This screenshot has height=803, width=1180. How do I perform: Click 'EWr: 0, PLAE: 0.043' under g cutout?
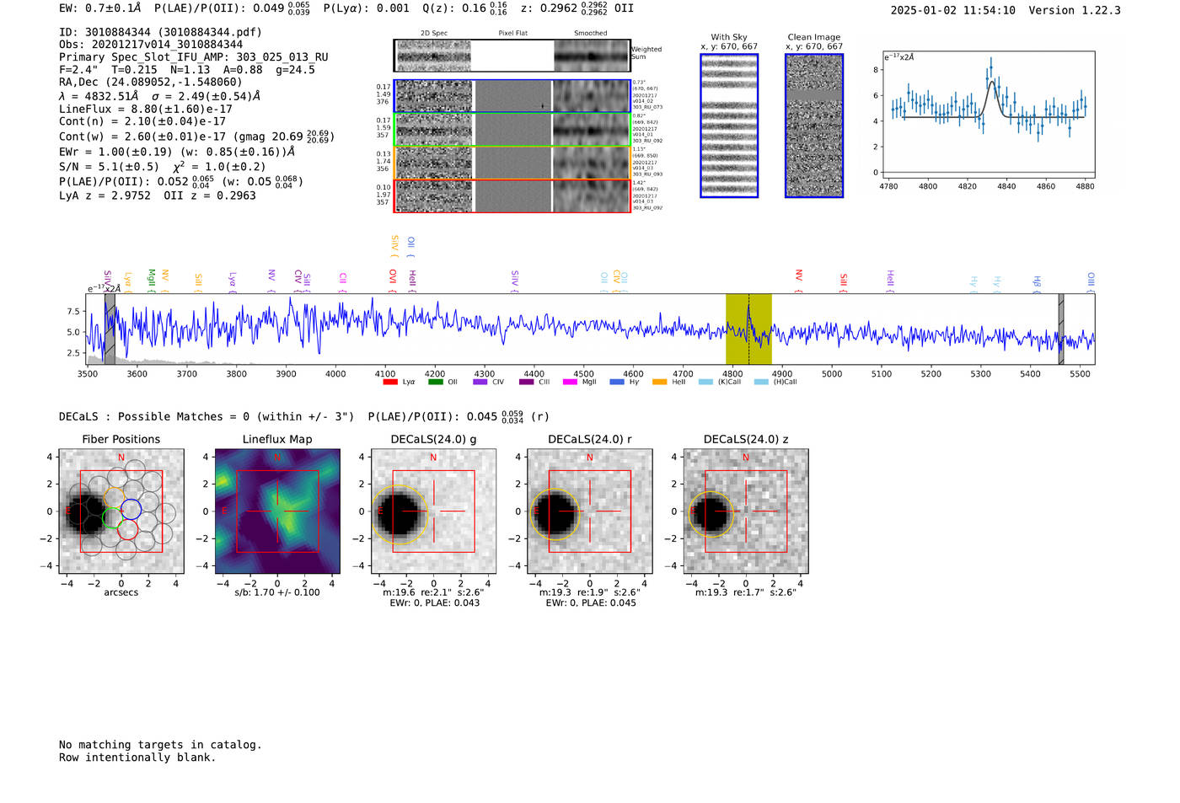pyautogui.click(x=434, y=602)
